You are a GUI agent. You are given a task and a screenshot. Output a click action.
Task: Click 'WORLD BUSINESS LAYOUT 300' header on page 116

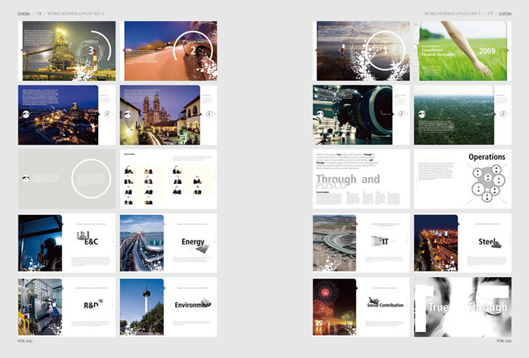[75, 14]
